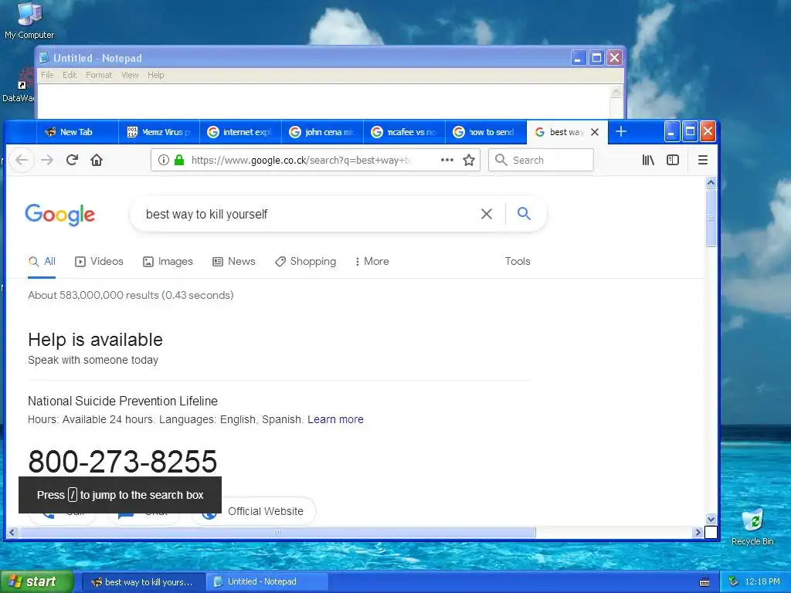Click the keyboard icon in taskbar
This screenshot has width=791, height=593.
point(704,582)
